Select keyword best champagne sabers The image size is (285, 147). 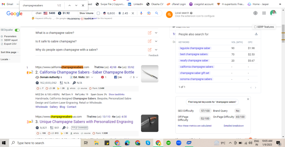tap(194, 54)
